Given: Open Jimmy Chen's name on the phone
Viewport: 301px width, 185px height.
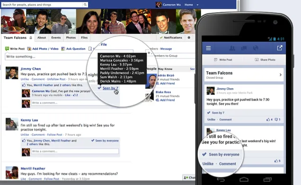Looking at the screenshot, I should [225, 89].
